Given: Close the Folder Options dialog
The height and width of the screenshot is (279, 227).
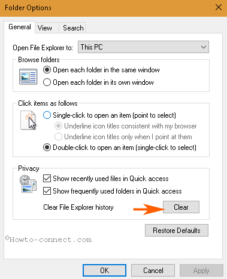Looking at the screenshot, I should click(219, 8).
